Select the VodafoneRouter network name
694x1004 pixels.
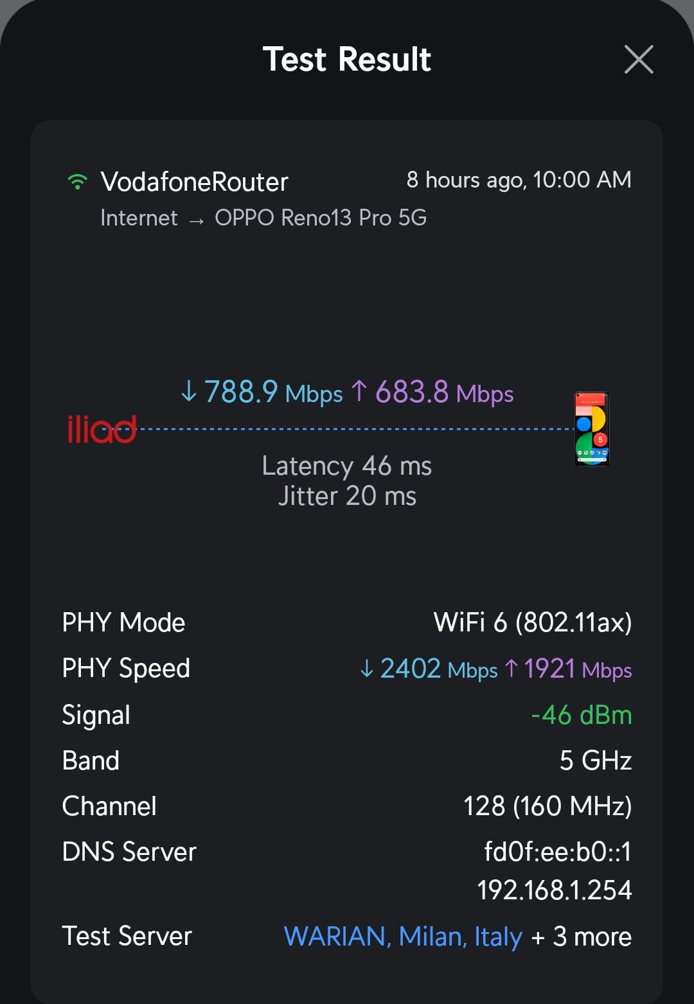coord(194,182)
